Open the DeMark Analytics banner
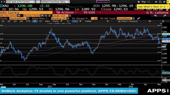This screenshot has width=170, height=95. point(69,91)
